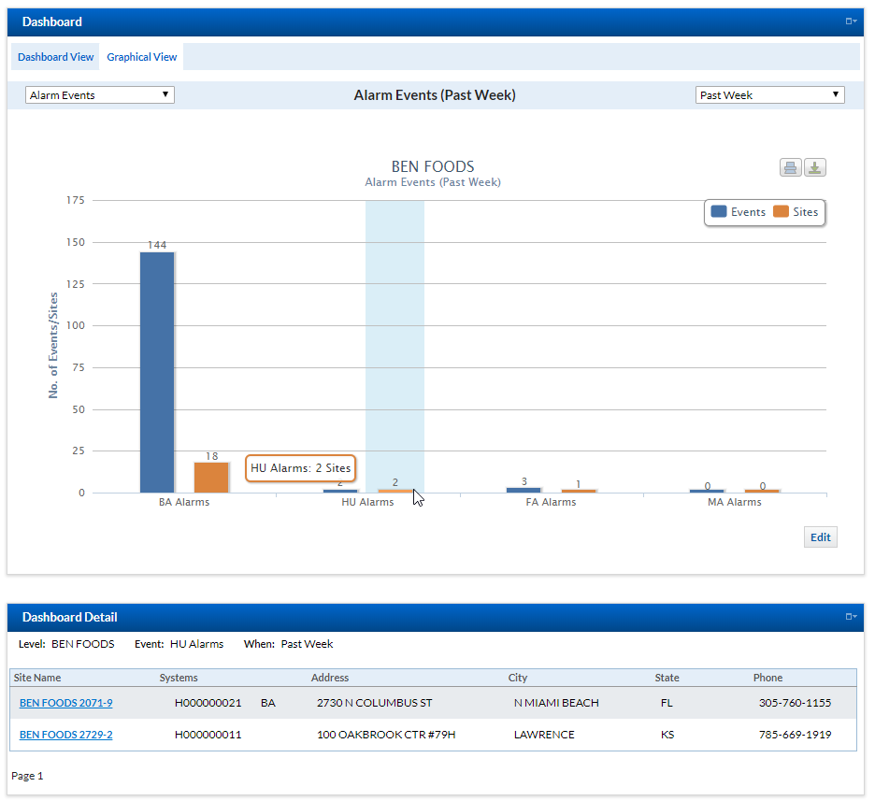Click the download chart icon
The width and height of the screenshot is (875, 801).
815,168
